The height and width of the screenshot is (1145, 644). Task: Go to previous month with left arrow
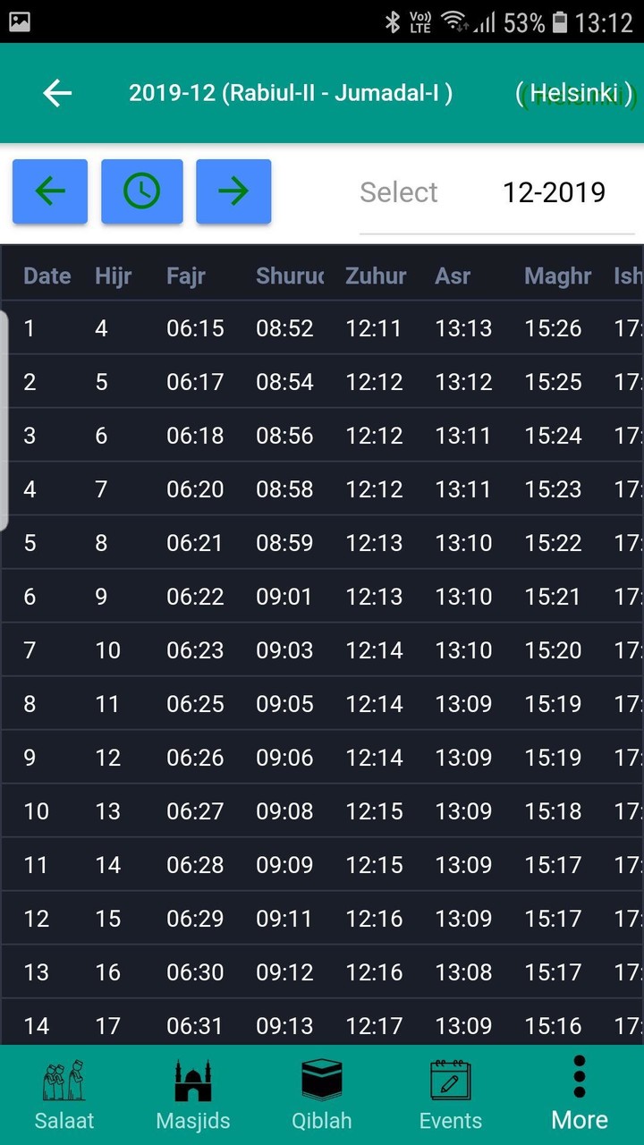click(x=50, y=191)
